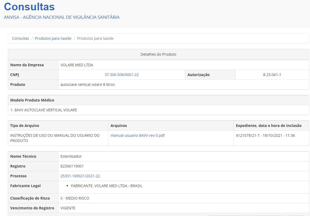Go to Consultas in the breadcrumb
Screen dimensions: 310x216
click(x=20, y=38)
